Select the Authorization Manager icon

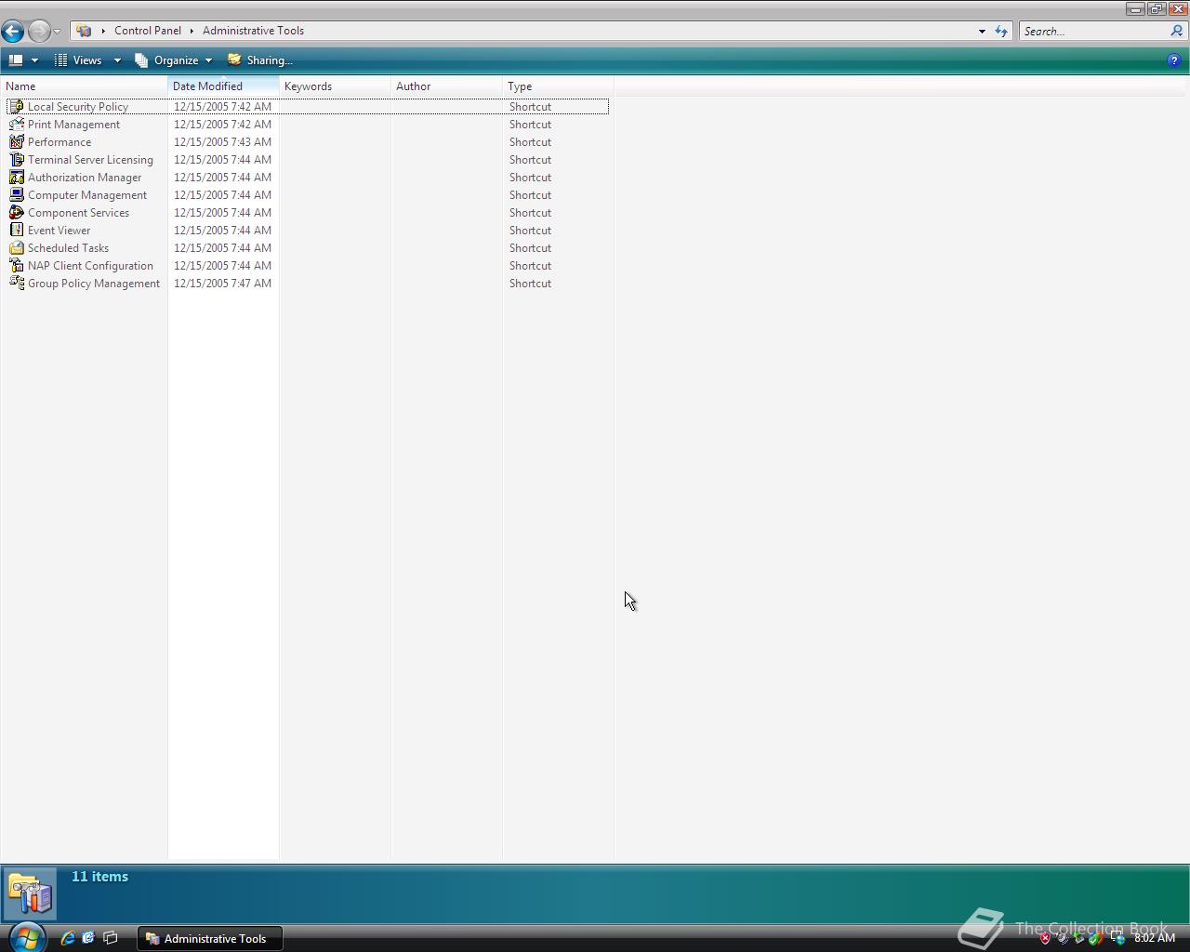(16, 178)
